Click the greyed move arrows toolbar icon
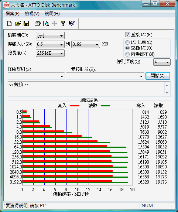178x212 pixels. click(54, 24)
